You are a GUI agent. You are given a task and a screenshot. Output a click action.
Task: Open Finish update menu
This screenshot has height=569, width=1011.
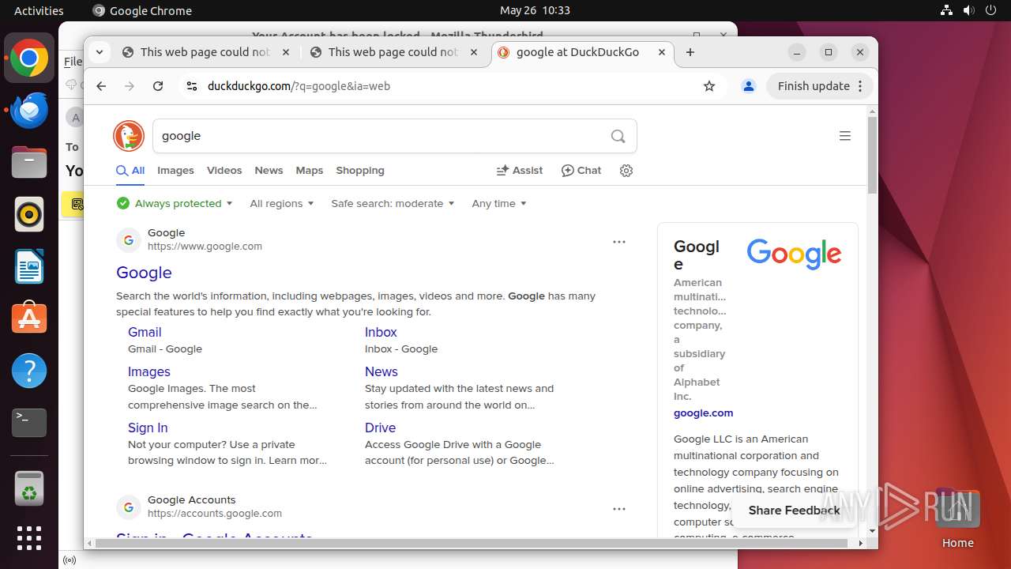tap(820, 86)
